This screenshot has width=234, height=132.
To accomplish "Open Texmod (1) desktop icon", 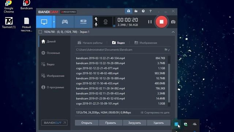I will pos(9,23).
